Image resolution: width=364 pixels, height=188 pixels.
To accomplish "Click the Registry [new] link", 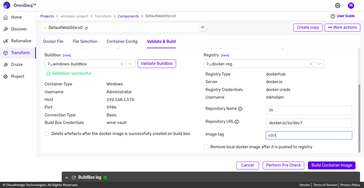I will [x=225, y=55].
